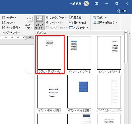Collapse the ribbon with the caret

click(129, 33)
